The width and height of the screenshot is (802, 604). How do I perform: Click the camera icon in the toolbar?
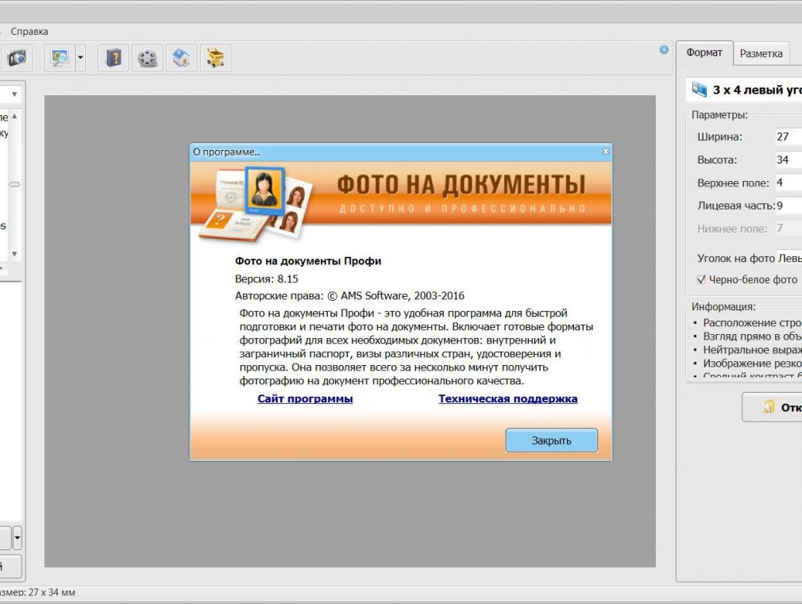[x=17, y=57]
